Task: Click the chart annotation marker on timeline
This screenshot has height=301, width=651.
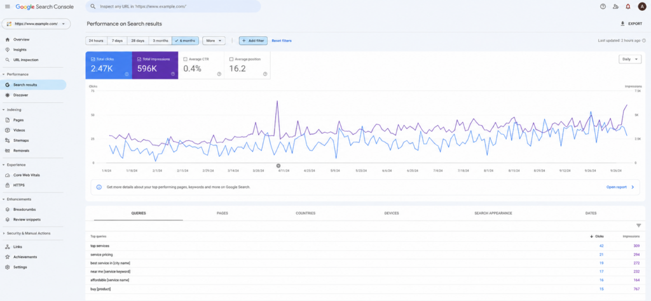Action: pos(278,166)
